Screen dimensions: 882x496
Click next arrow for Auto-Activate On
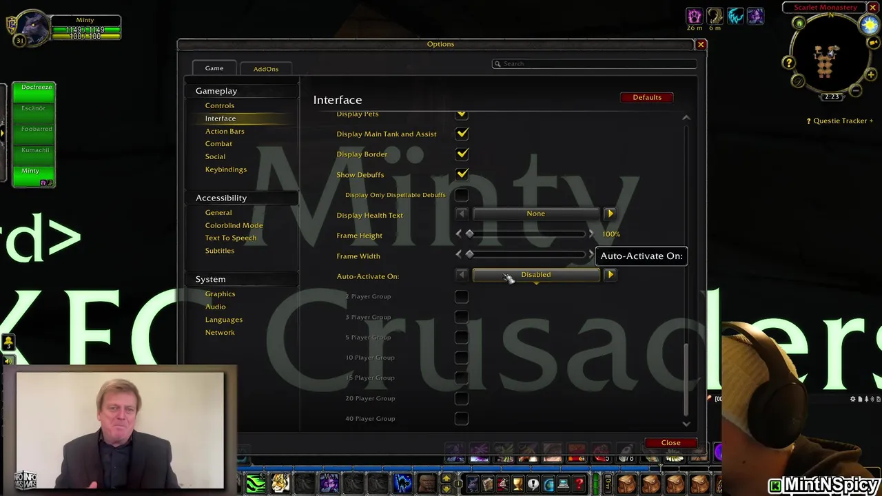tap(611, 275)
